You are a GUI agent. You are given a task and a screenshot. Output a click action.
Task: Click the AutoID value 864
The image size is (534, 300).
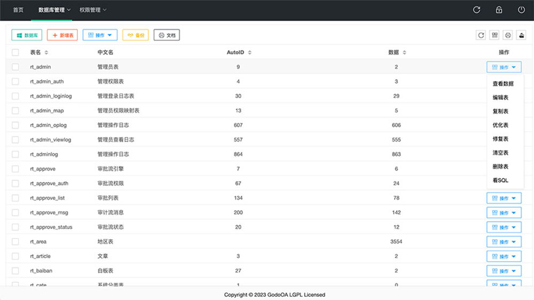(x=238, y=154)
